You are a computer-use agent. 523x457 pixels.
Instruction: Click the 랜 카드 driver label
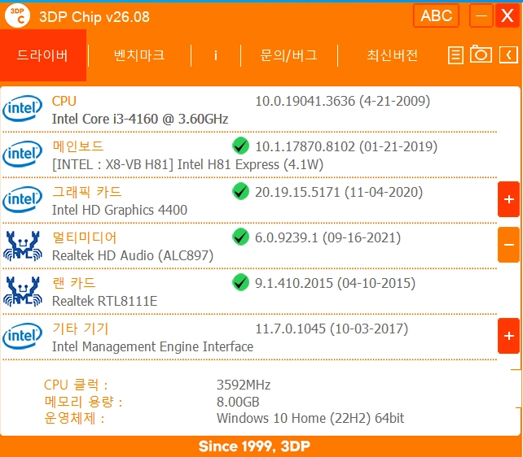(x=74, y=283)
